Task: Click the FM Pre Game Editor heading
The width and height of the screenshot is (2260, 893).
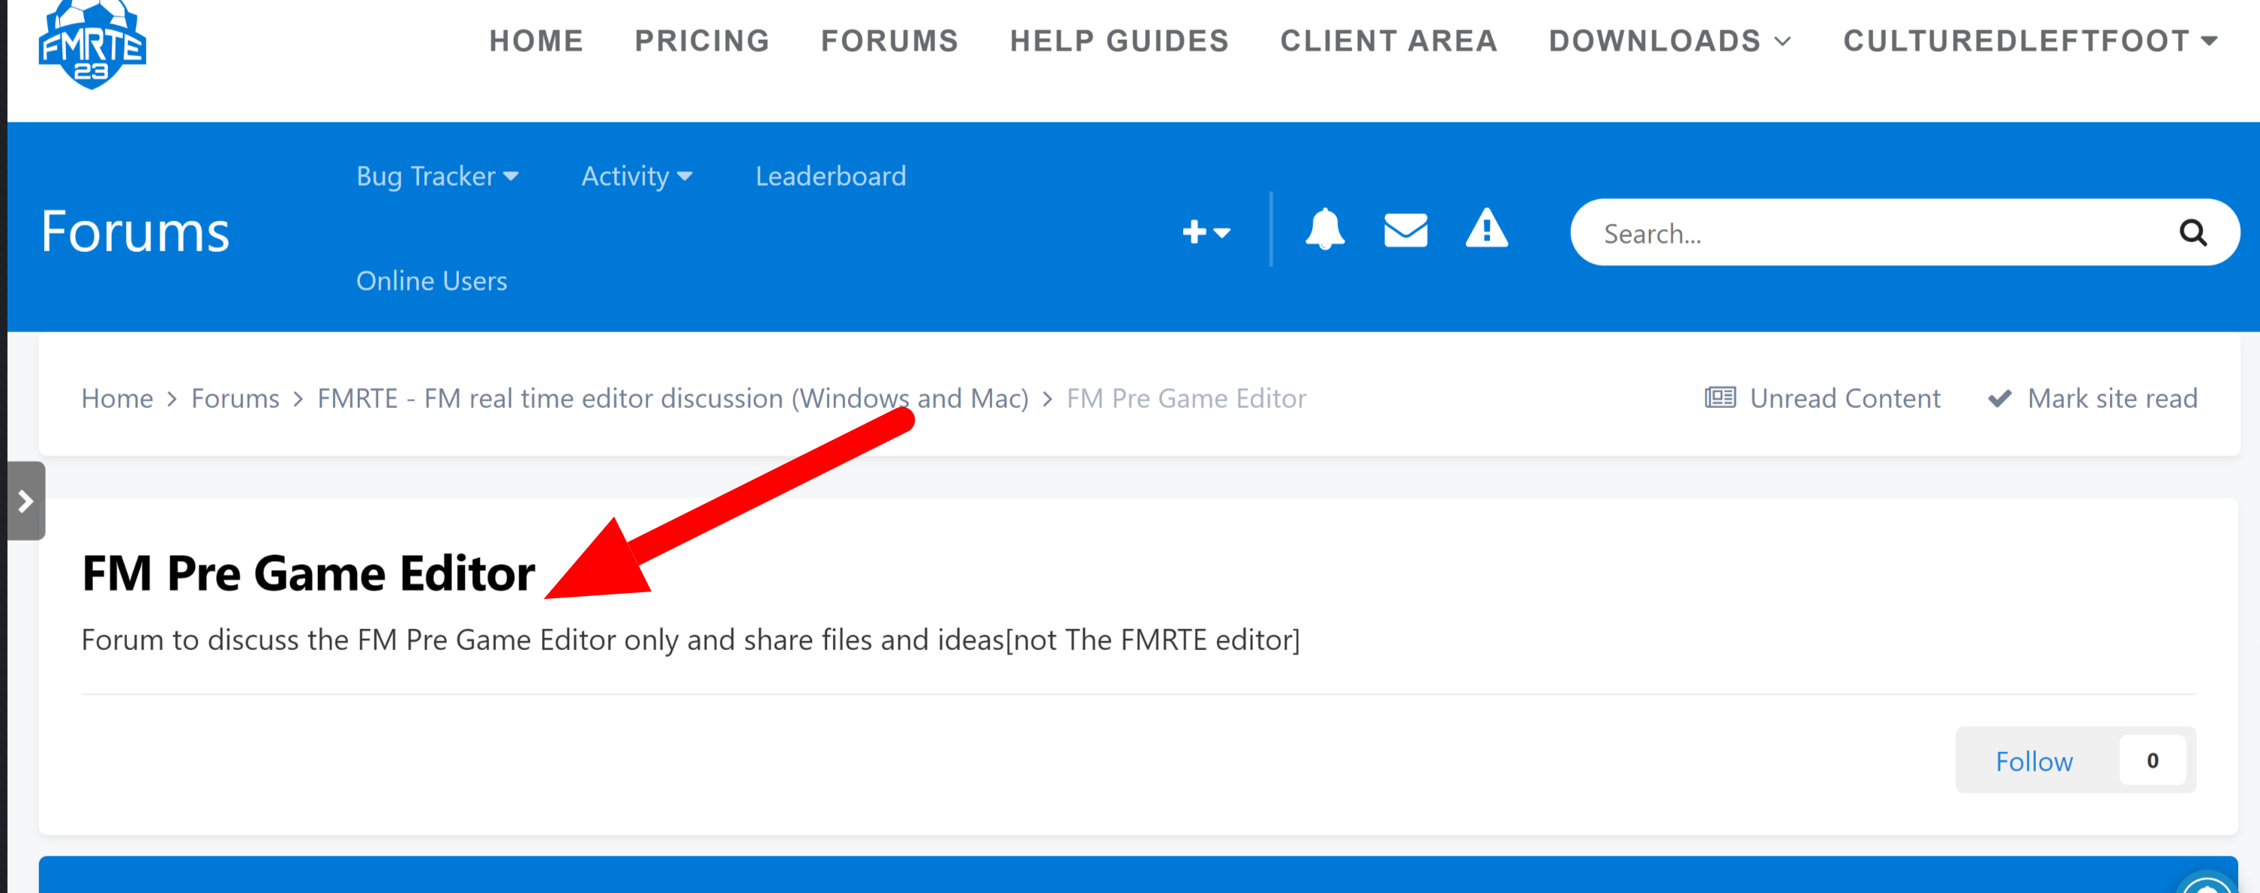Action: point(308,573)
